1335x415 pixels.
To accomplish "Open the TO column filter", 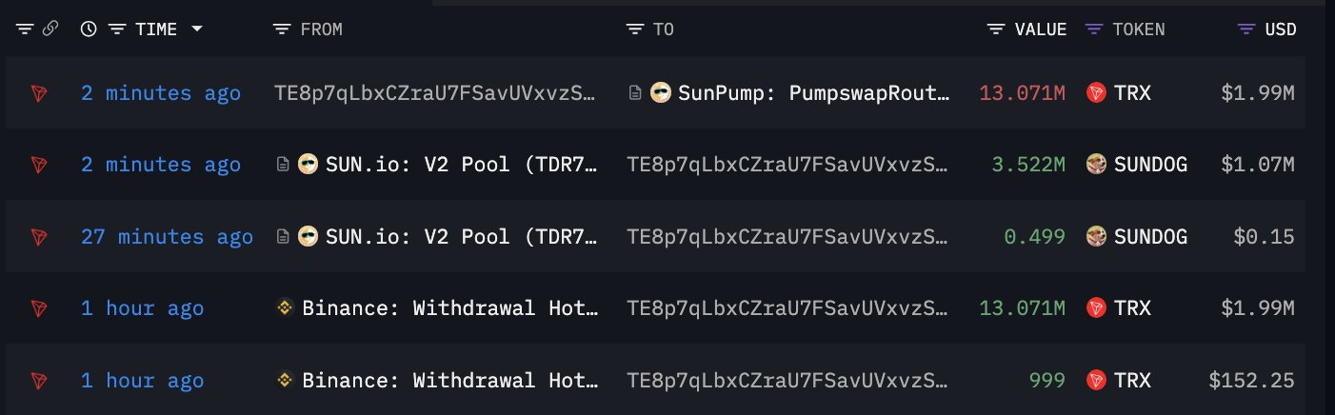I will click(x=635, y=30).
